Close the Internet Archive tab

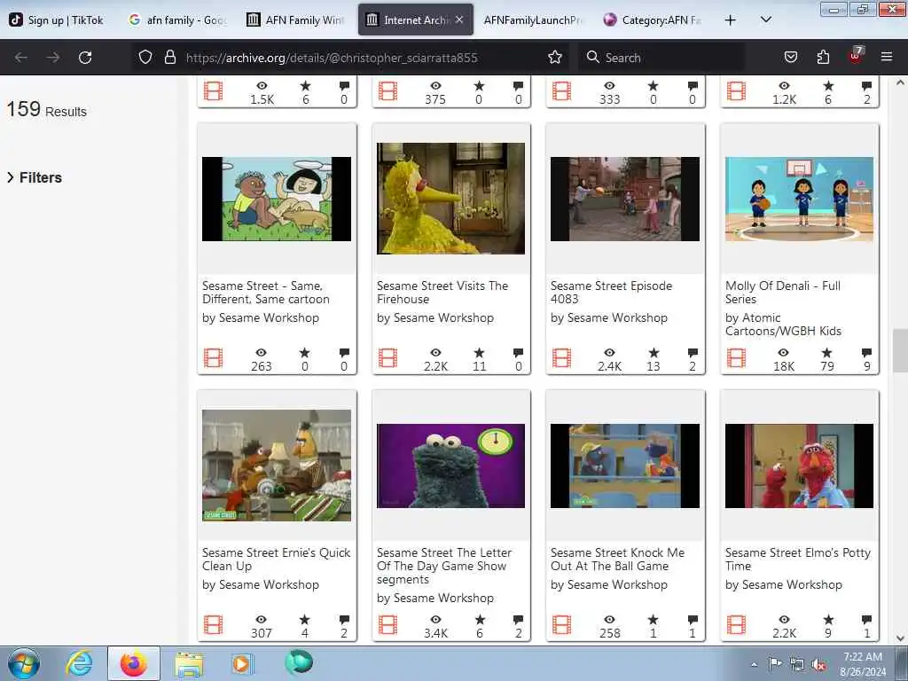coord(459,20)
